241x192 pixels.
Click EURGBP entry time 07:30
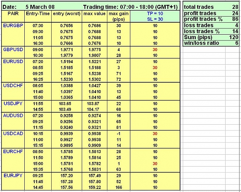pyautogui.click(x=38, y=26)
